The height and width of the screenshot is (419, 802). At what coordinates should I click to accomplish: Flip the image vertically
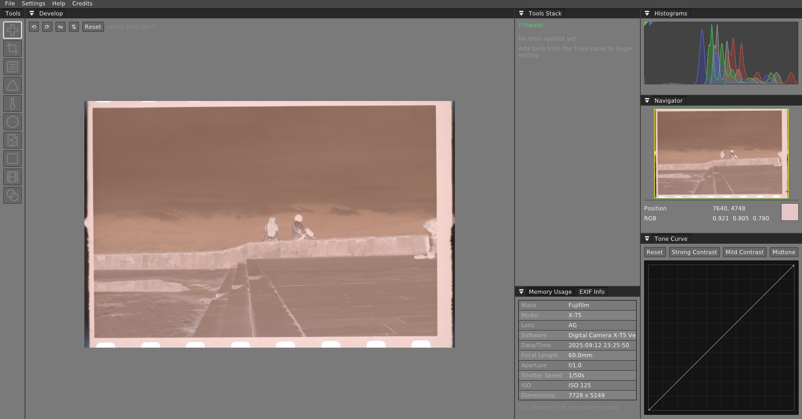(x=74, y=26)
